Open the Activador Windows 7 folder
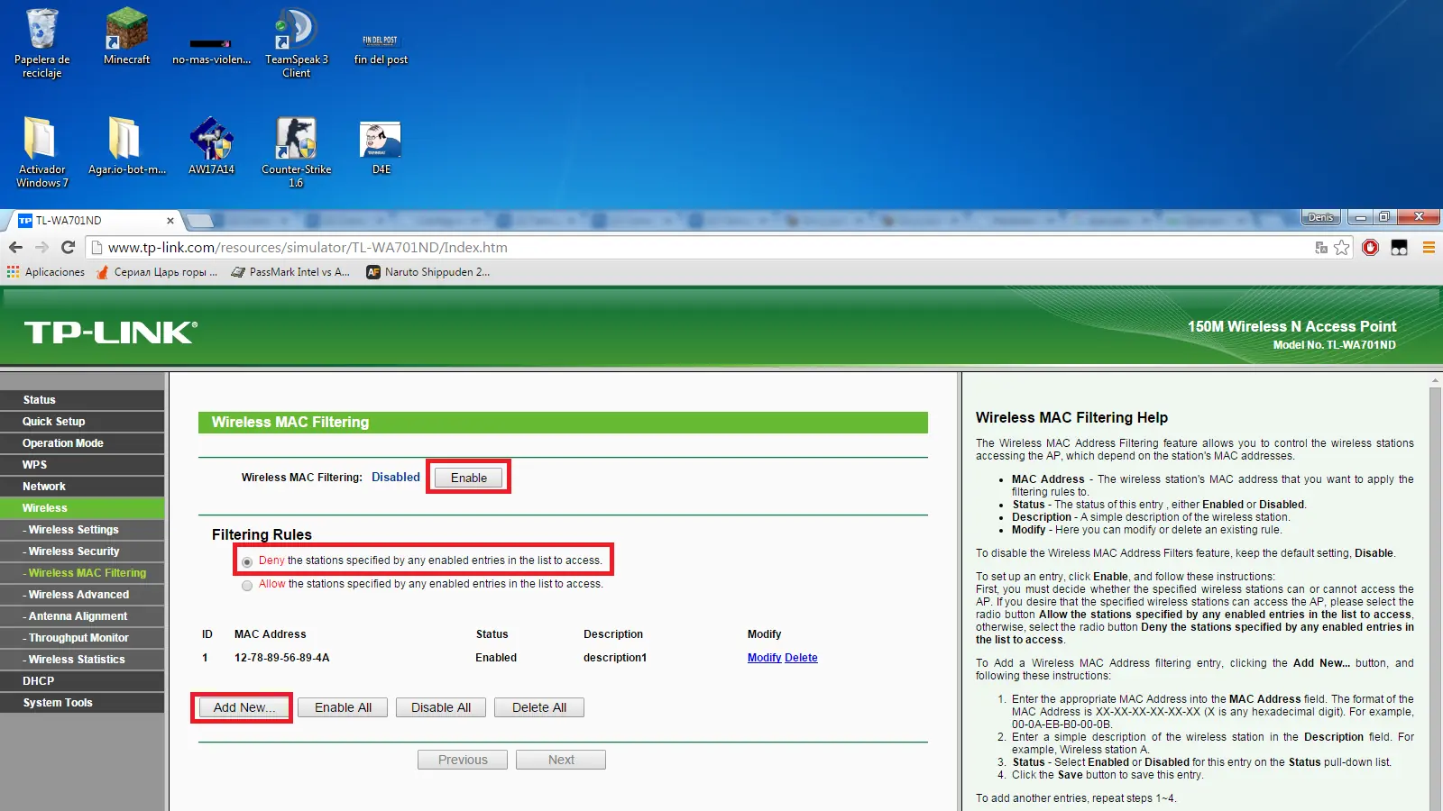This screenshot has width=1443, height=811. (x=41, y=152)
